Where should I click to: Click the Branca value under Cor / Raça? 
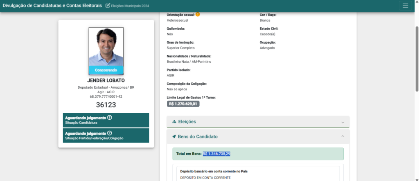click(x=265, y=20)
